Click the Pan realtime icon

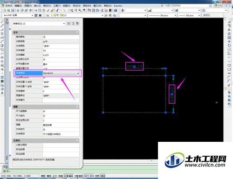click(72, 10)
